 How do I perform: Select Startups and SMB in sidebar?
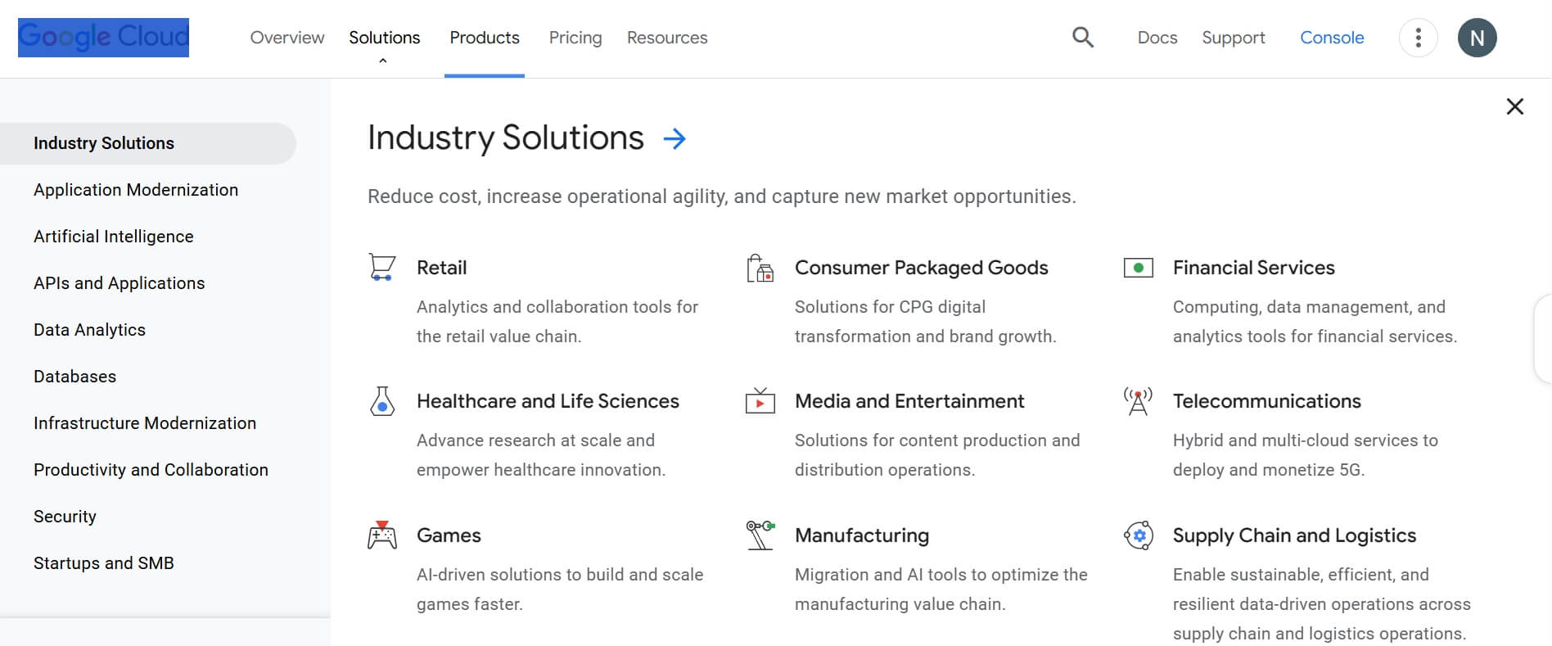104,563
